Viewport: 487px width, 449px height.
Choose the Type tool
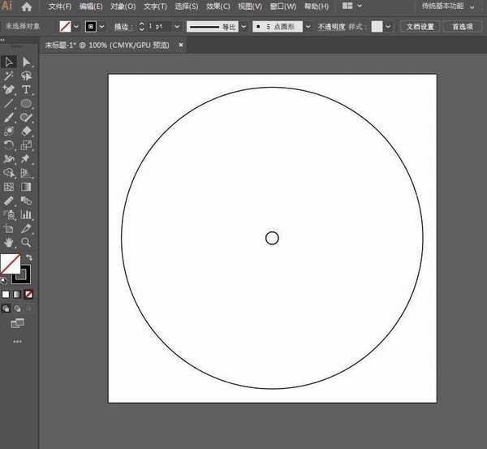26,89
